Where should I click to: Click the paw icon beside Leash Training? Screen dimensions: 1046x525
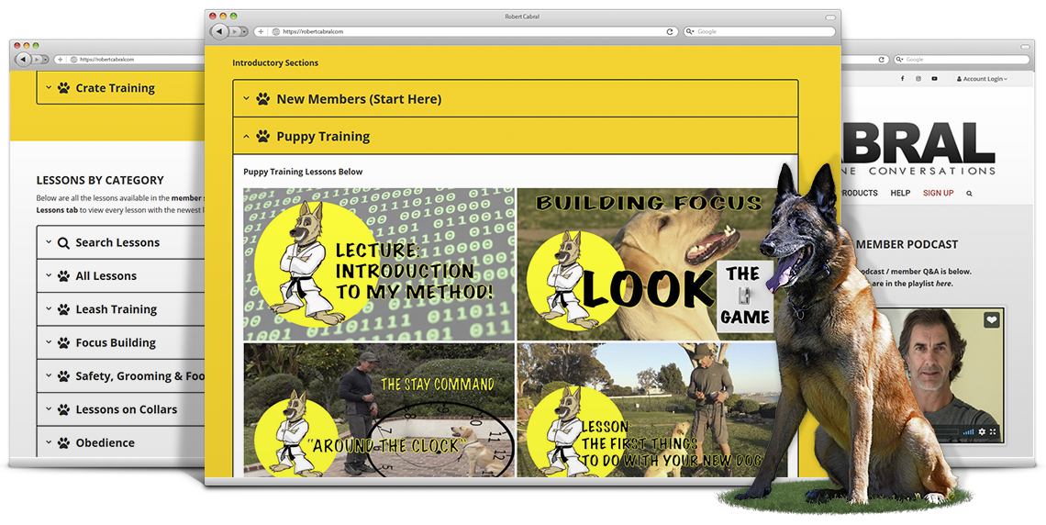pos(63,309)
